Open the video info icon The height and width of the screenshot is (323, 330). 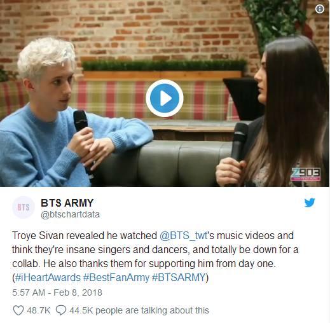pos(320,9)
